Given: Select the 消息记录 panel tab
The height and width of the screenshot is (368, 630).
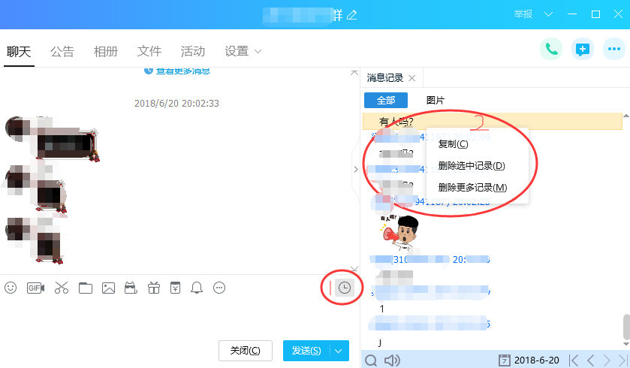Looking at the screenshot, I should pyautogui.click(x=385, y=78).
